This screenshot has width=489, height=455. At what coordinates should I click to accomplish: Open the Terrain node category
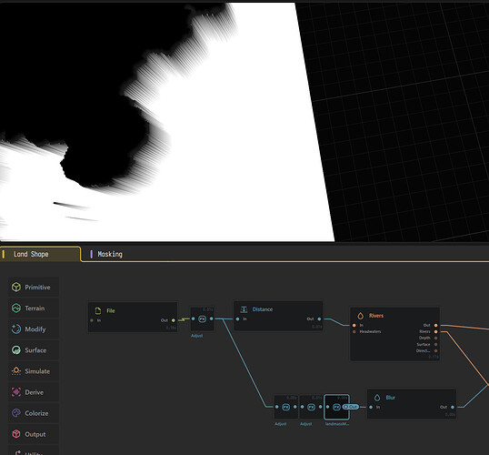coord(33,308)
